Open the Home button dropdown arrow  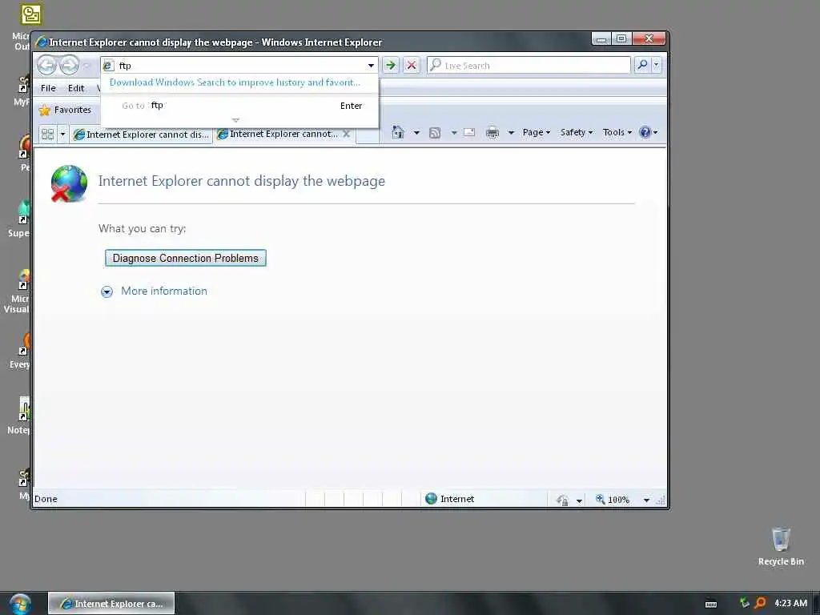click(x=416, y=132)
